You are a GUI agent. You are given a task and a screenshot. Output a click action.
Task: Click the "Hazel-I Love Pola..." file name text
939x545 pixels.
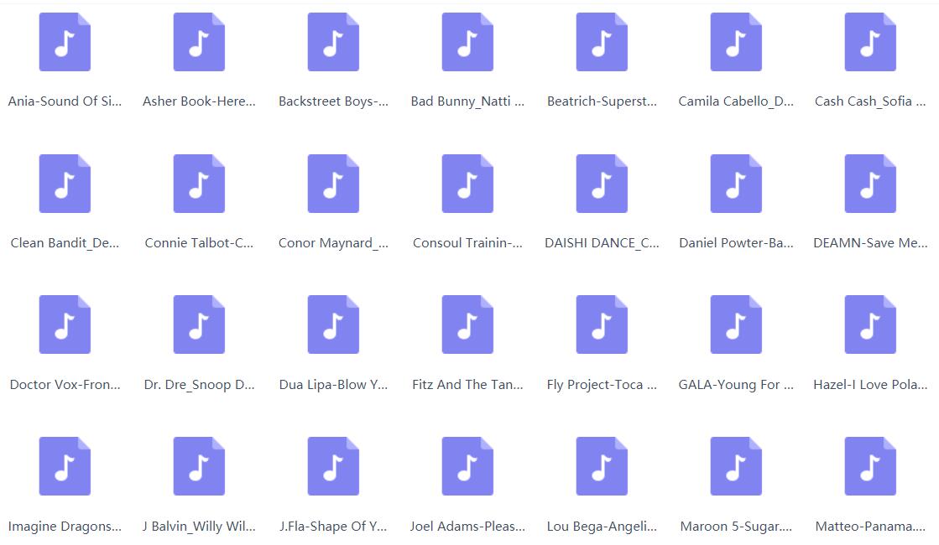(870, 385)
